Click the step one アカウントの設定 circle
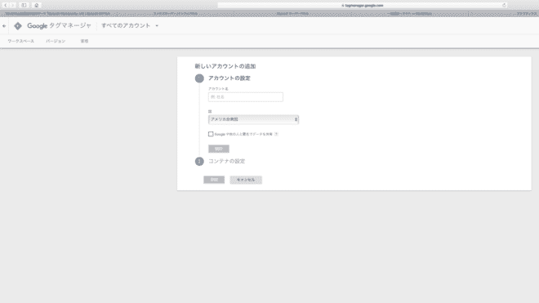 click(x=199, y=78)
